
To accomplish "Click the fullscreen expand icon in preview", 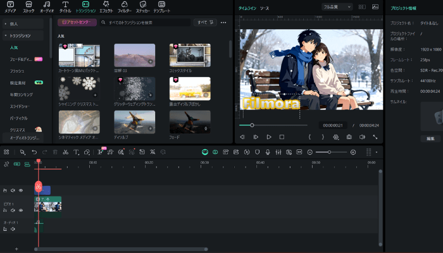I will [x=375, y=137].
